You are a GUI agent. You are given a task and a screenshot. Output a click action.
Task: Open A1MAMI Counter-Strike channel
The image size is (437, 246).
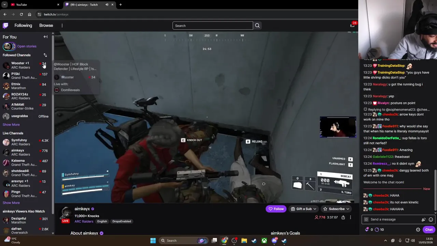[x=26, y=106]
